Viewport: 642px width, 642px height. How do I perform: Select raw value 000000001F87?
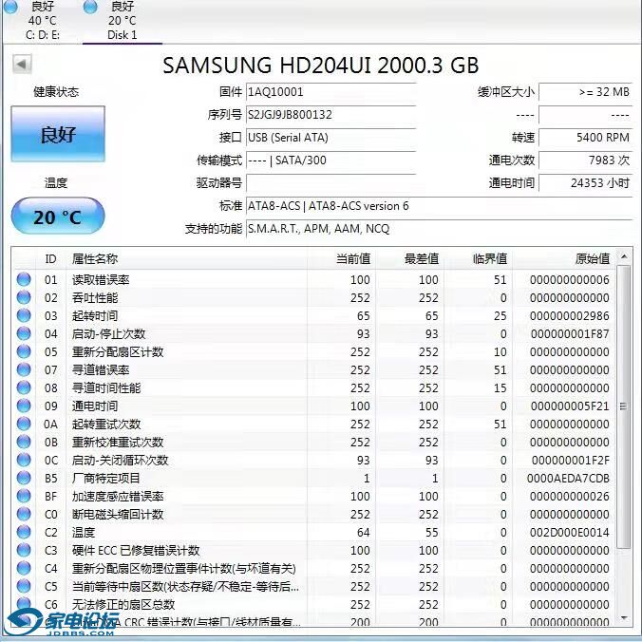[570, 334]
